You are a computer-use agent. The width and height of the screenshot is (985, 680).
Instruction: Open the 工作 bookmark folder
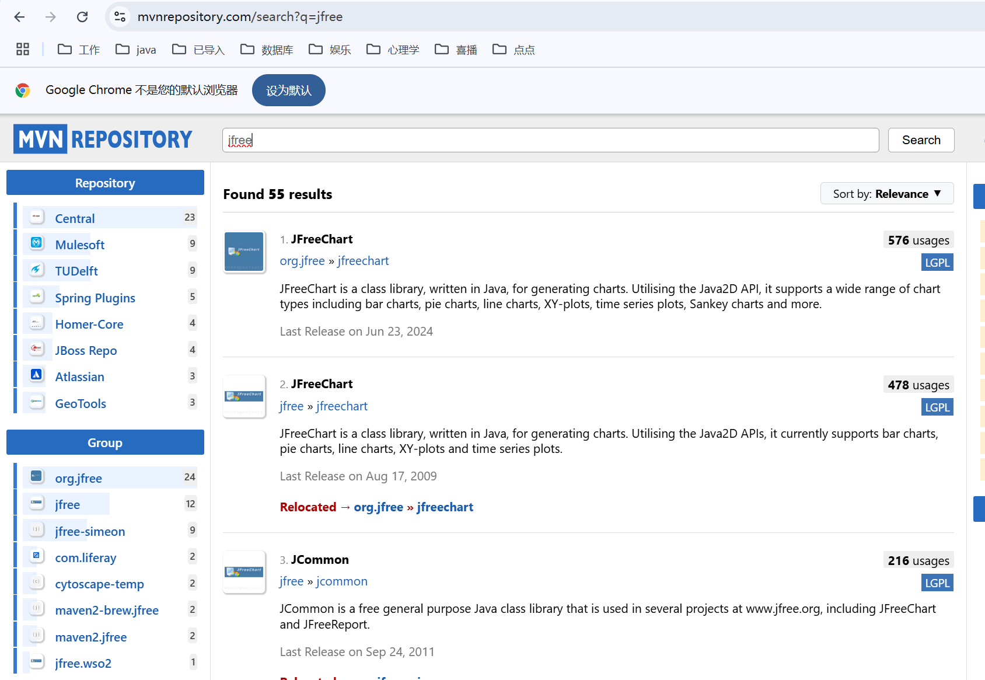pyautogui.click(x=79, y=50)
